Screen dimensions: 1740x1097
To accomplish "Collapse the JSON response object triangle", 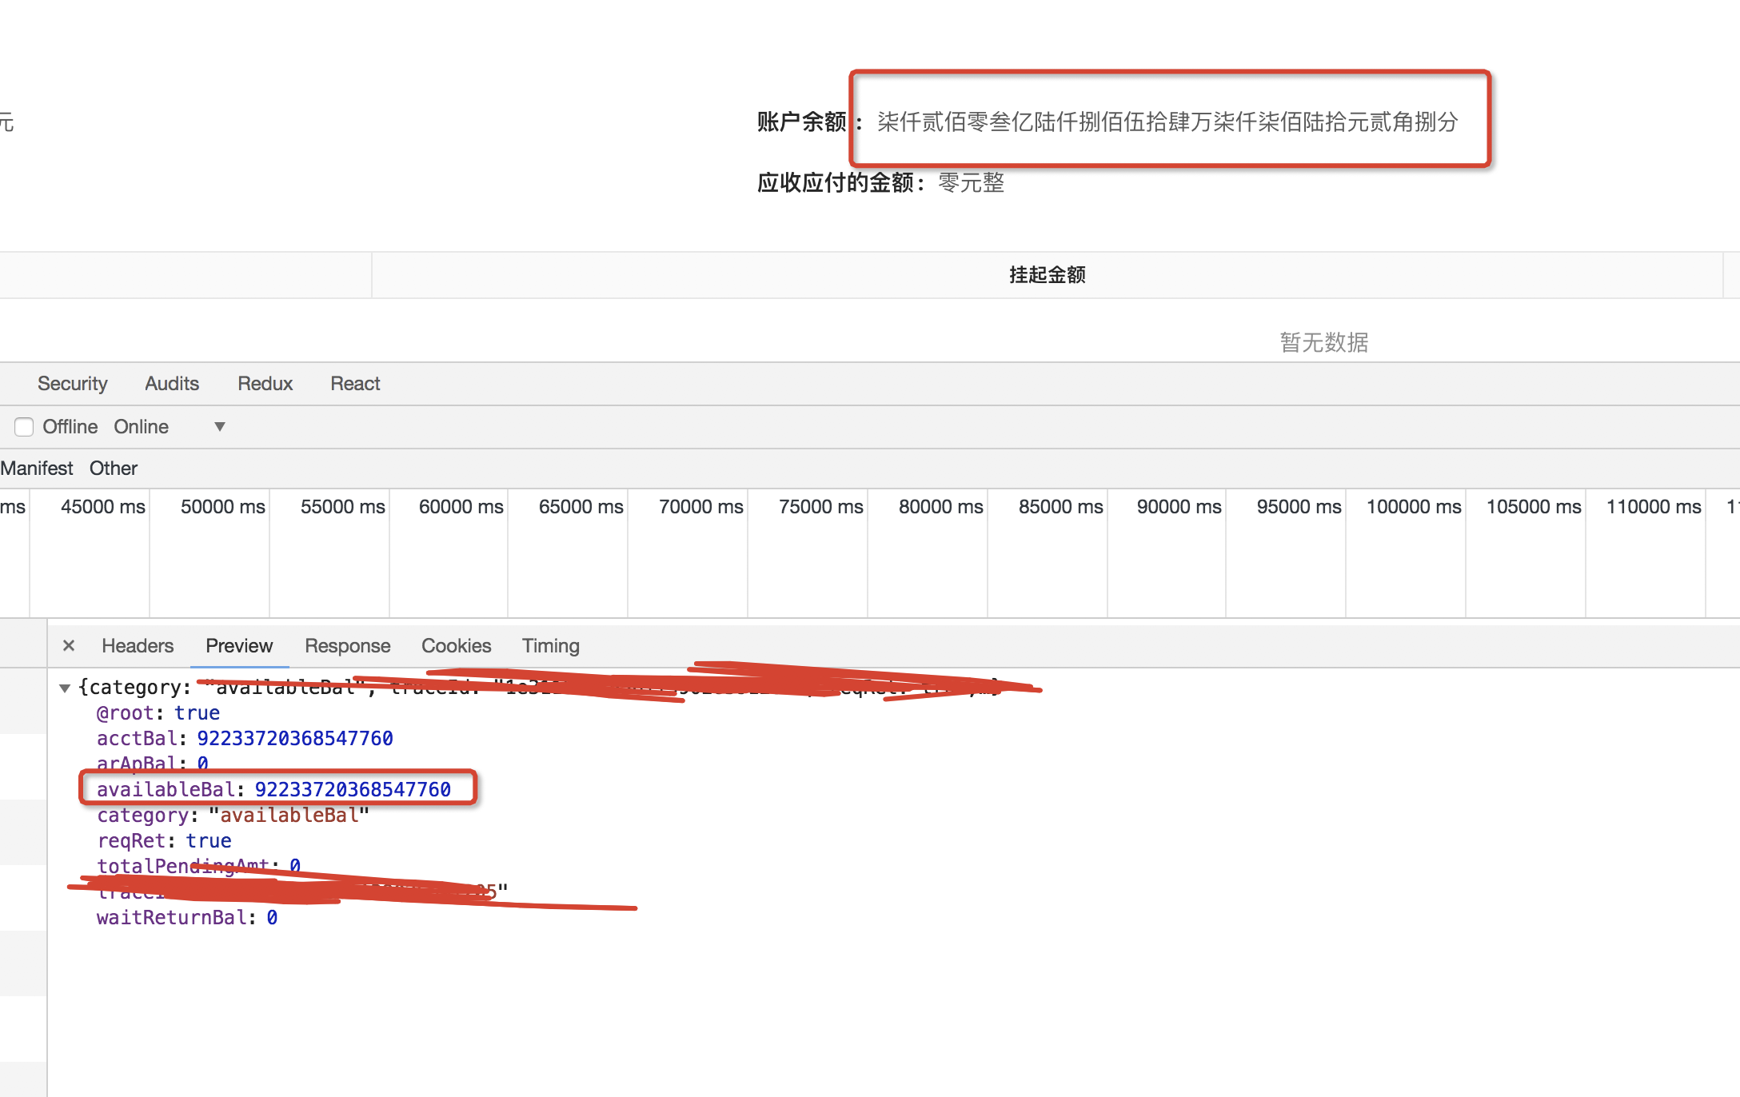I will [x=66, y=687].
